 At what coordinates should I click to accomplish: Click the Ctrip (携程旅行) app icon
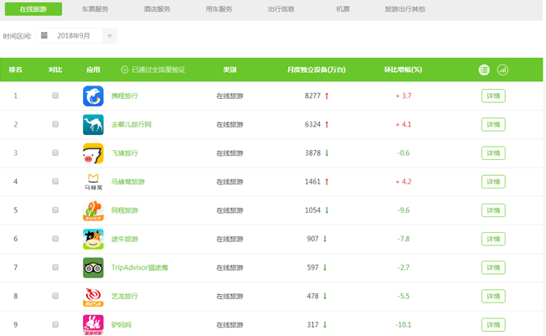pyautogui.click(x=93, y=96)
